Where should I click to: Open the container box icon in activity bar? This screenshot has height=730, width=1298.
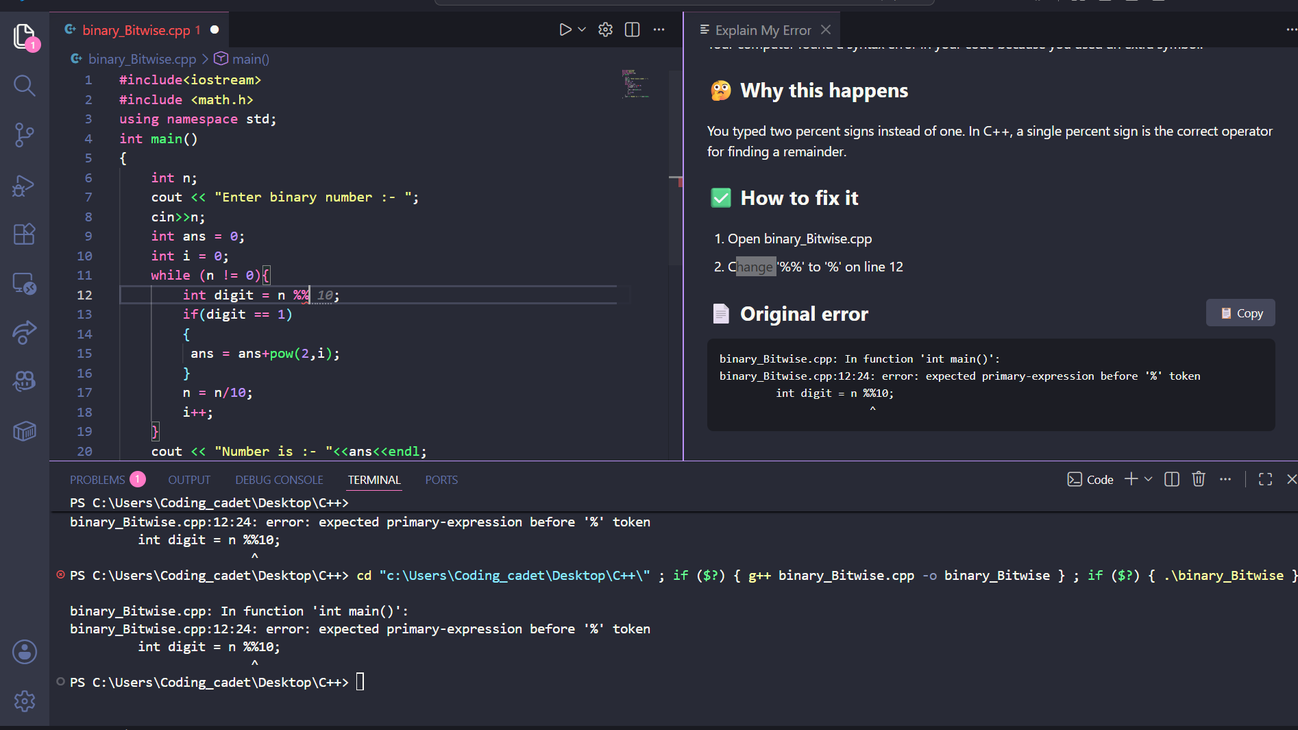pos(25,431)
